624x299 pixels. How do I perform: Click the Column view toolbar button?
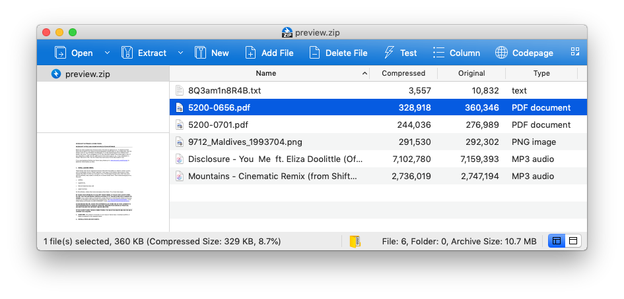click(456, 53)
